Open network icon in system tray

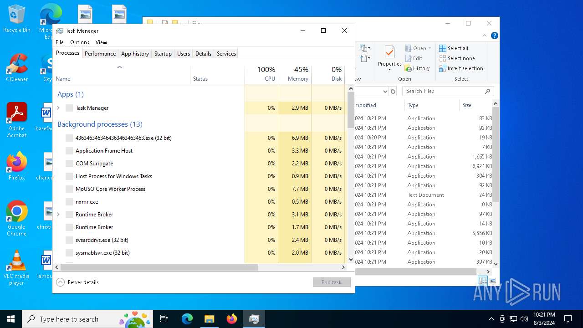coord(513,319)
